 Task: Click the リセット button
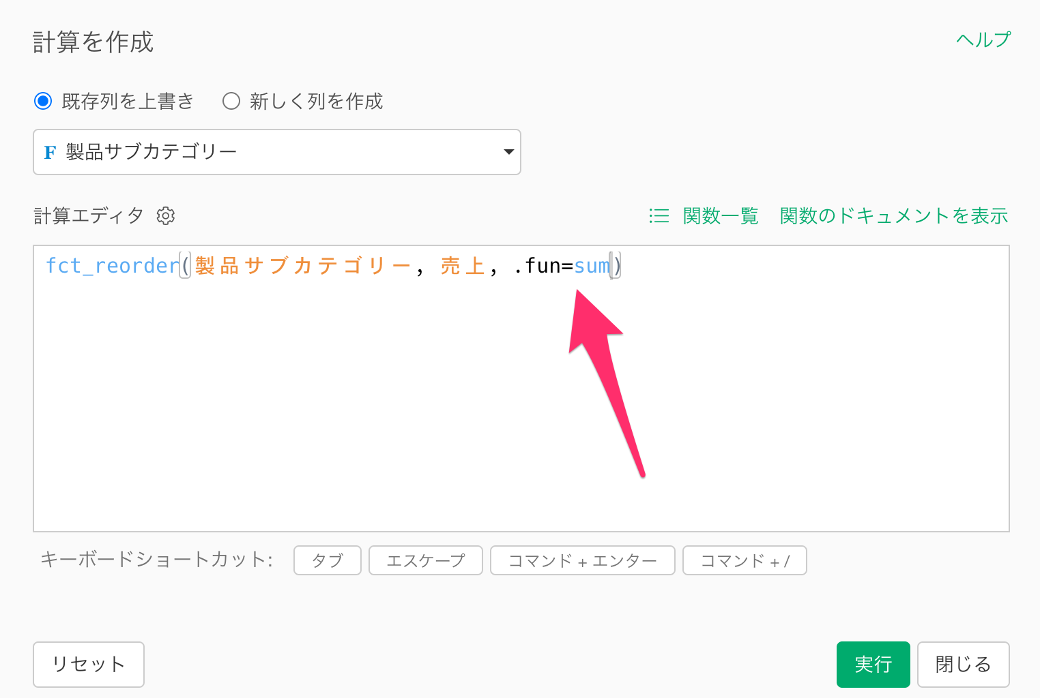(89, 665)
